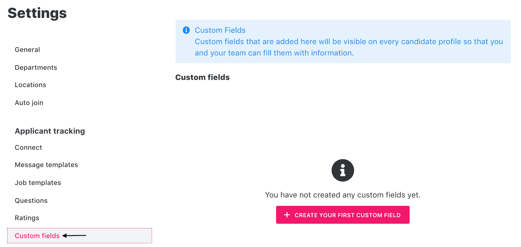521x247 pixels.
Task: Click the Settings page title
Action: click(37, 13)
